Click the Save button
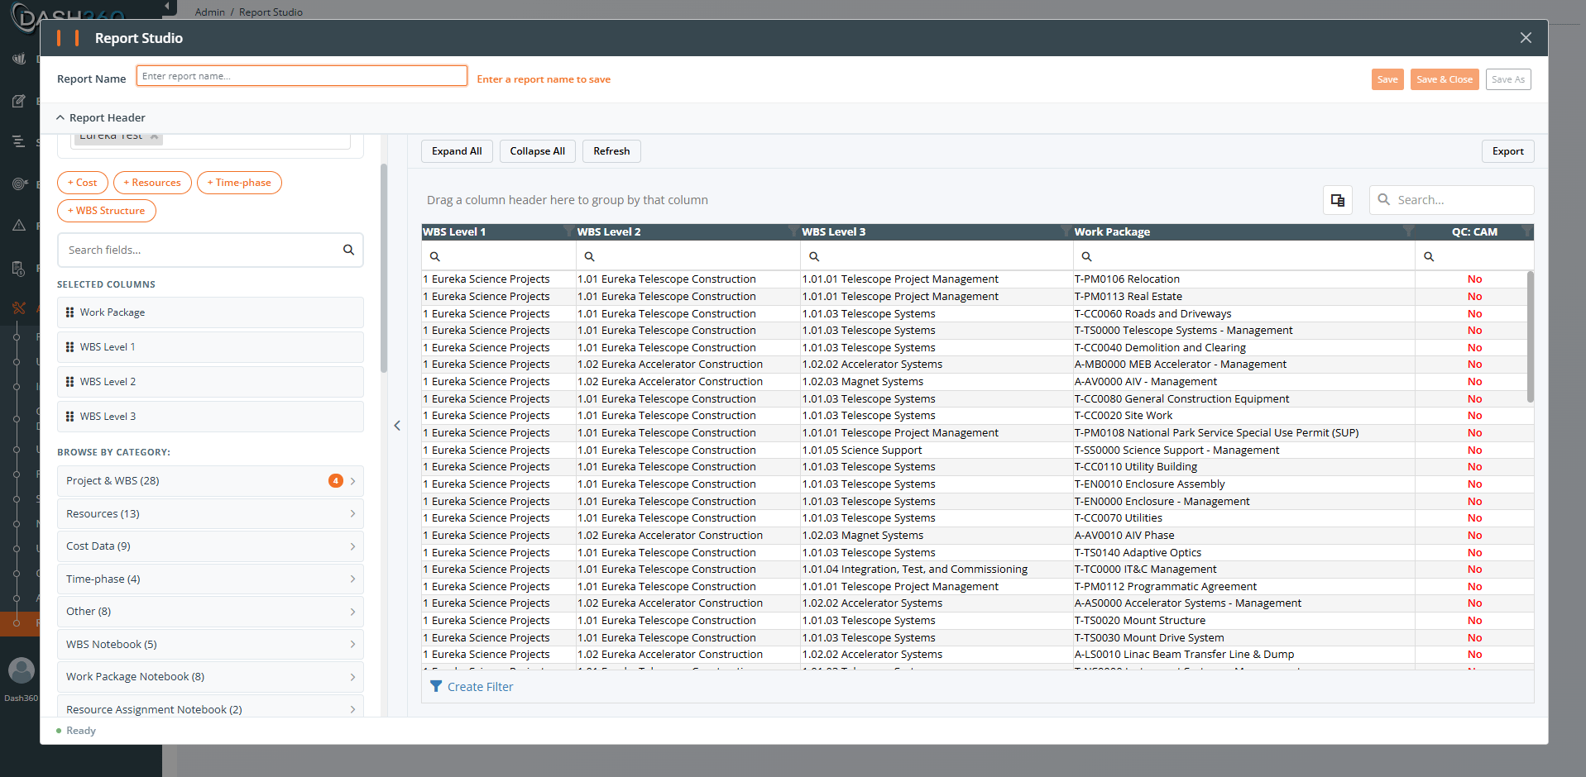The image size is (1586, 777). coord(1387,79)
